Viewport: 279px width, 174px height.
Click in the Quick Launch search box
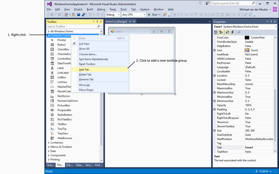click(x=232, y=3)
